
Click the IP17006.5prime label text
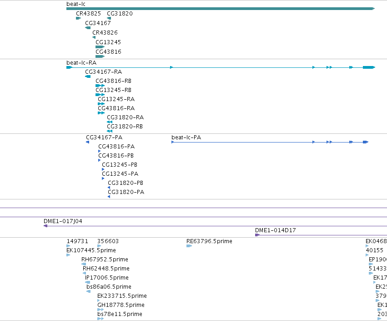click(107, 278)
